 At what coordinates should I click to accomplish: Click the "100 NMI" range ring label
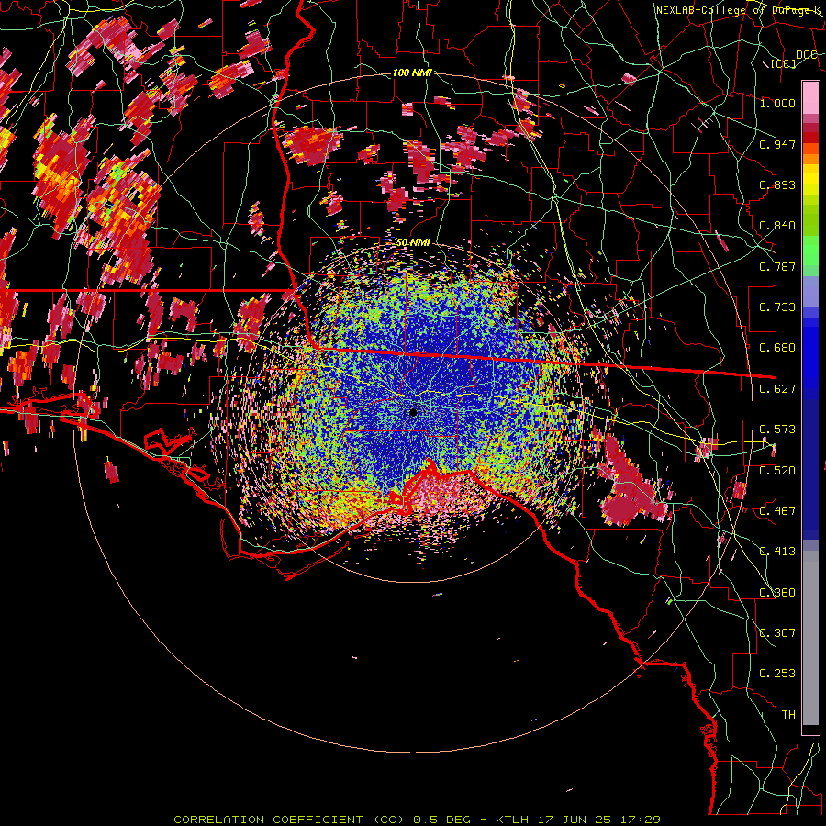pyautogui.click(x=412, y=73)
